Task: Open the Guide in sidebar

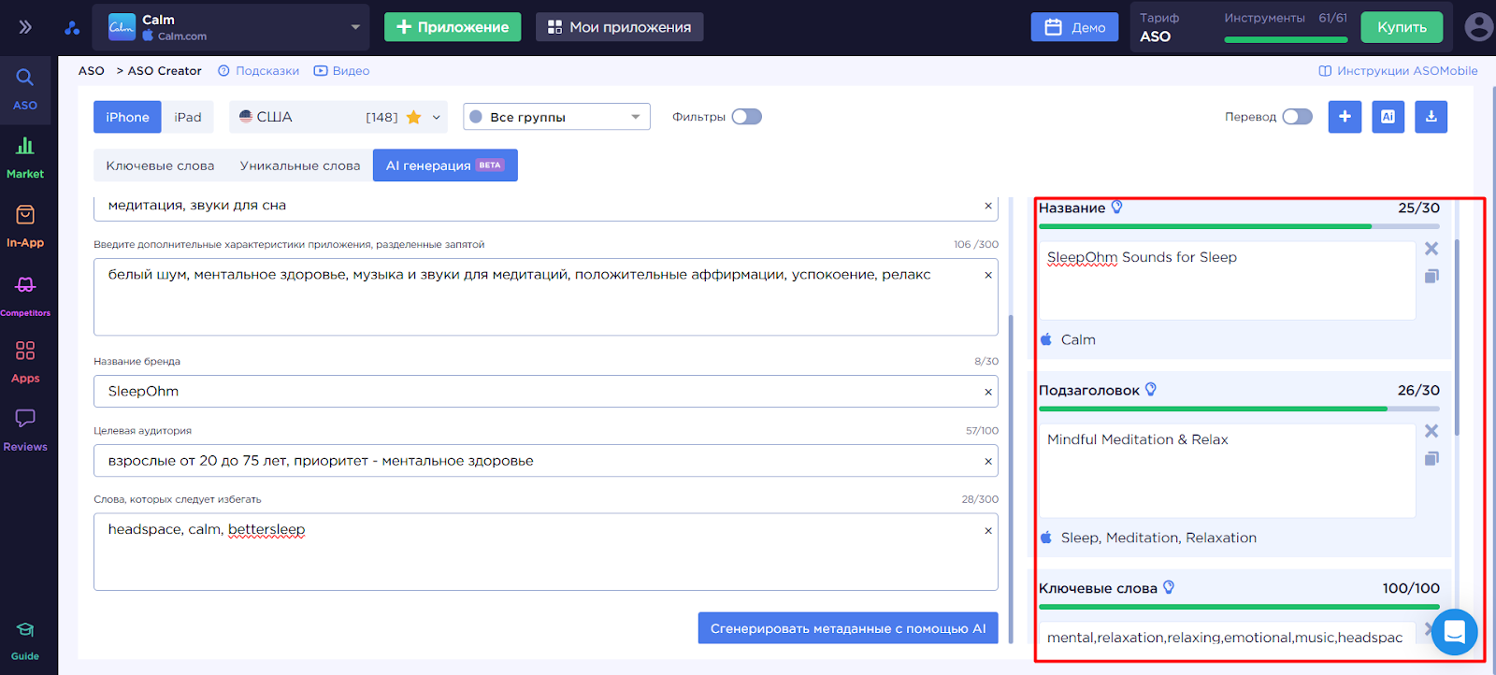Action: 25,641
